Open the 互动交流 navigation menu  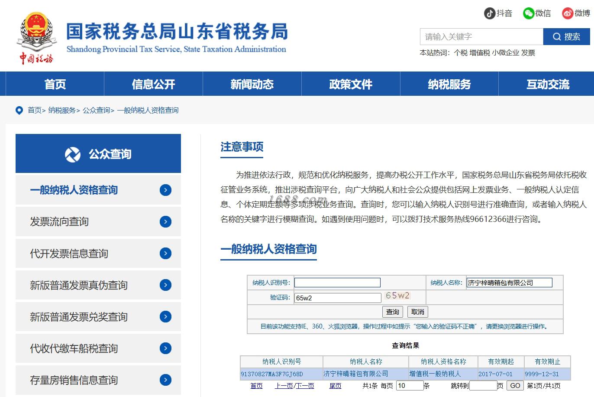548,84
